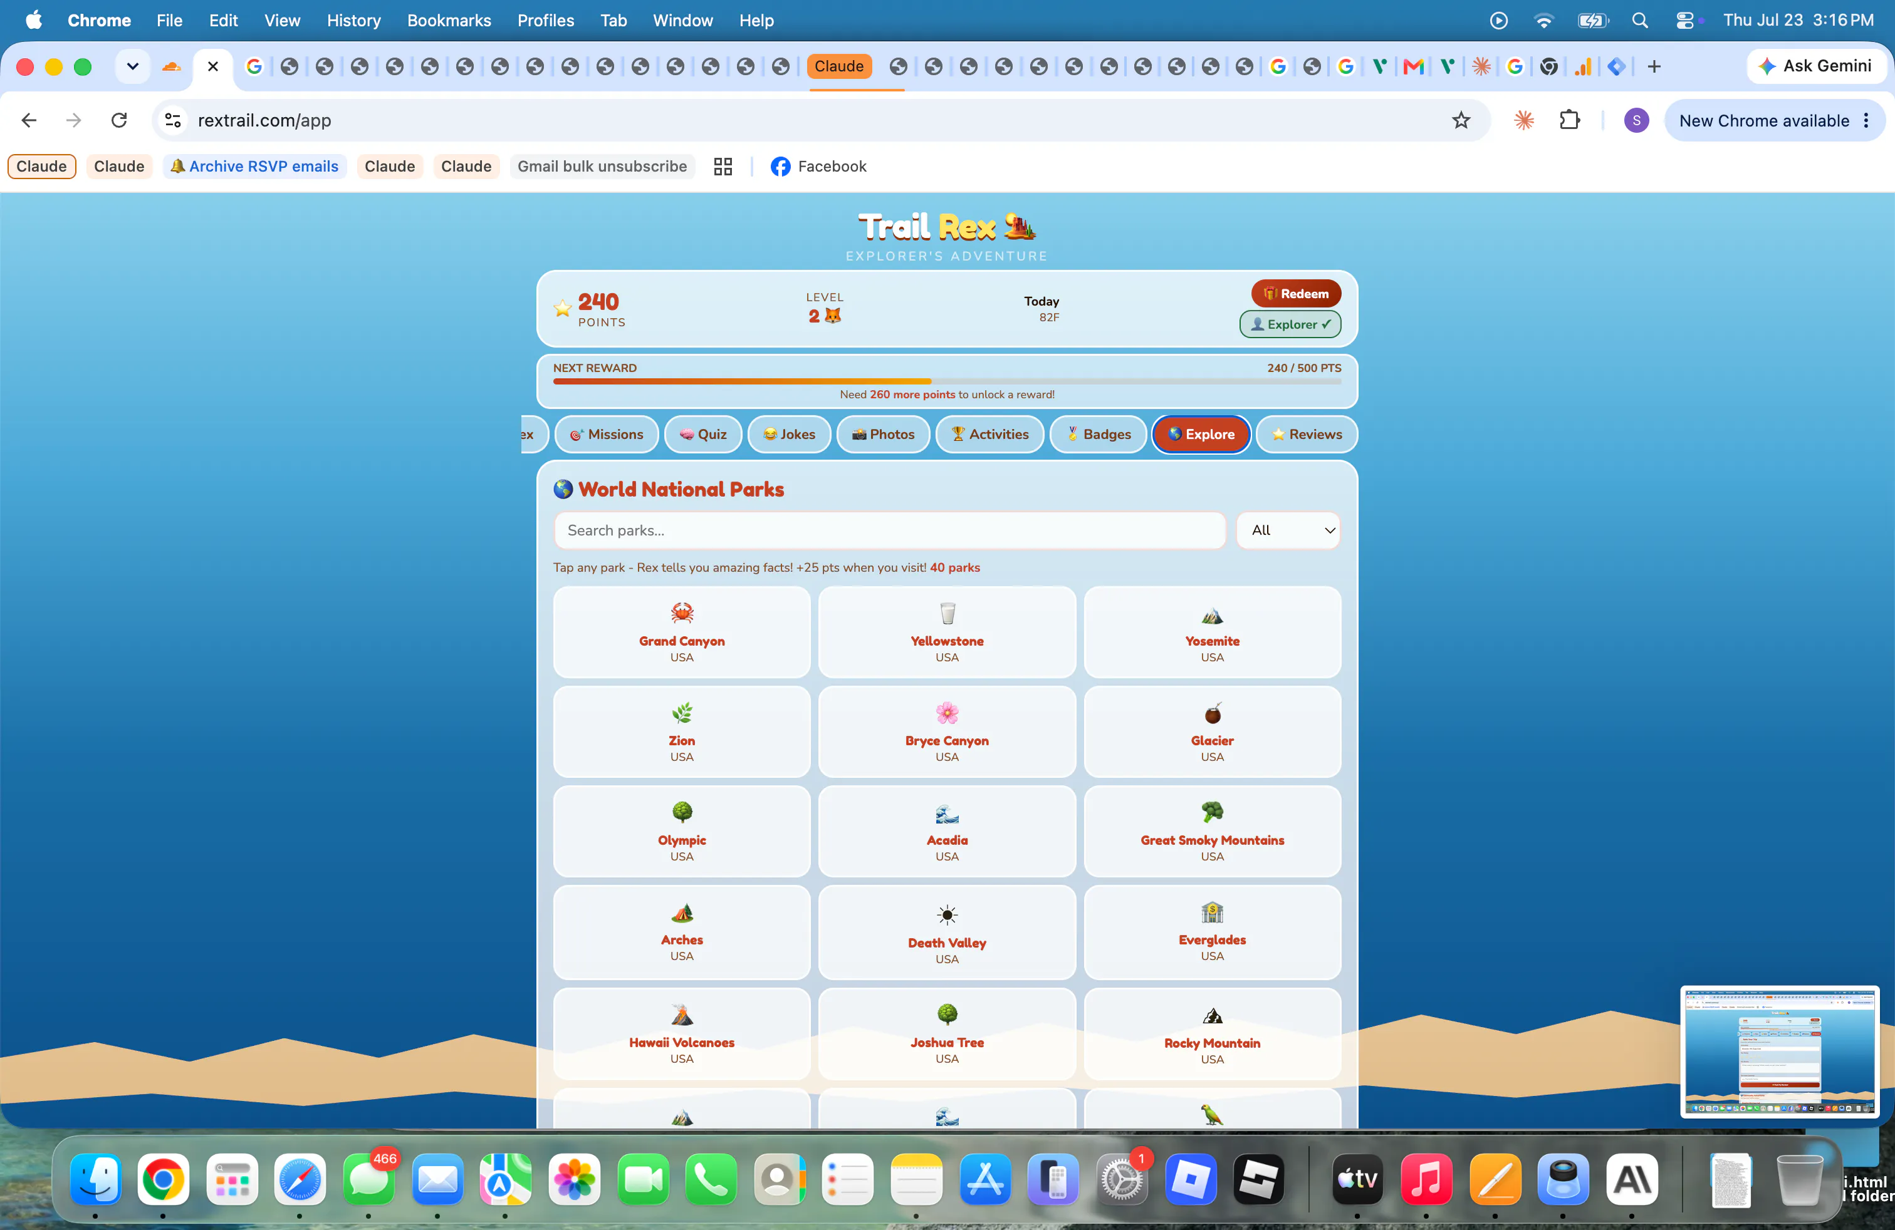
Task: Click the next reward progress bar
Action: [x=947, y=381]
